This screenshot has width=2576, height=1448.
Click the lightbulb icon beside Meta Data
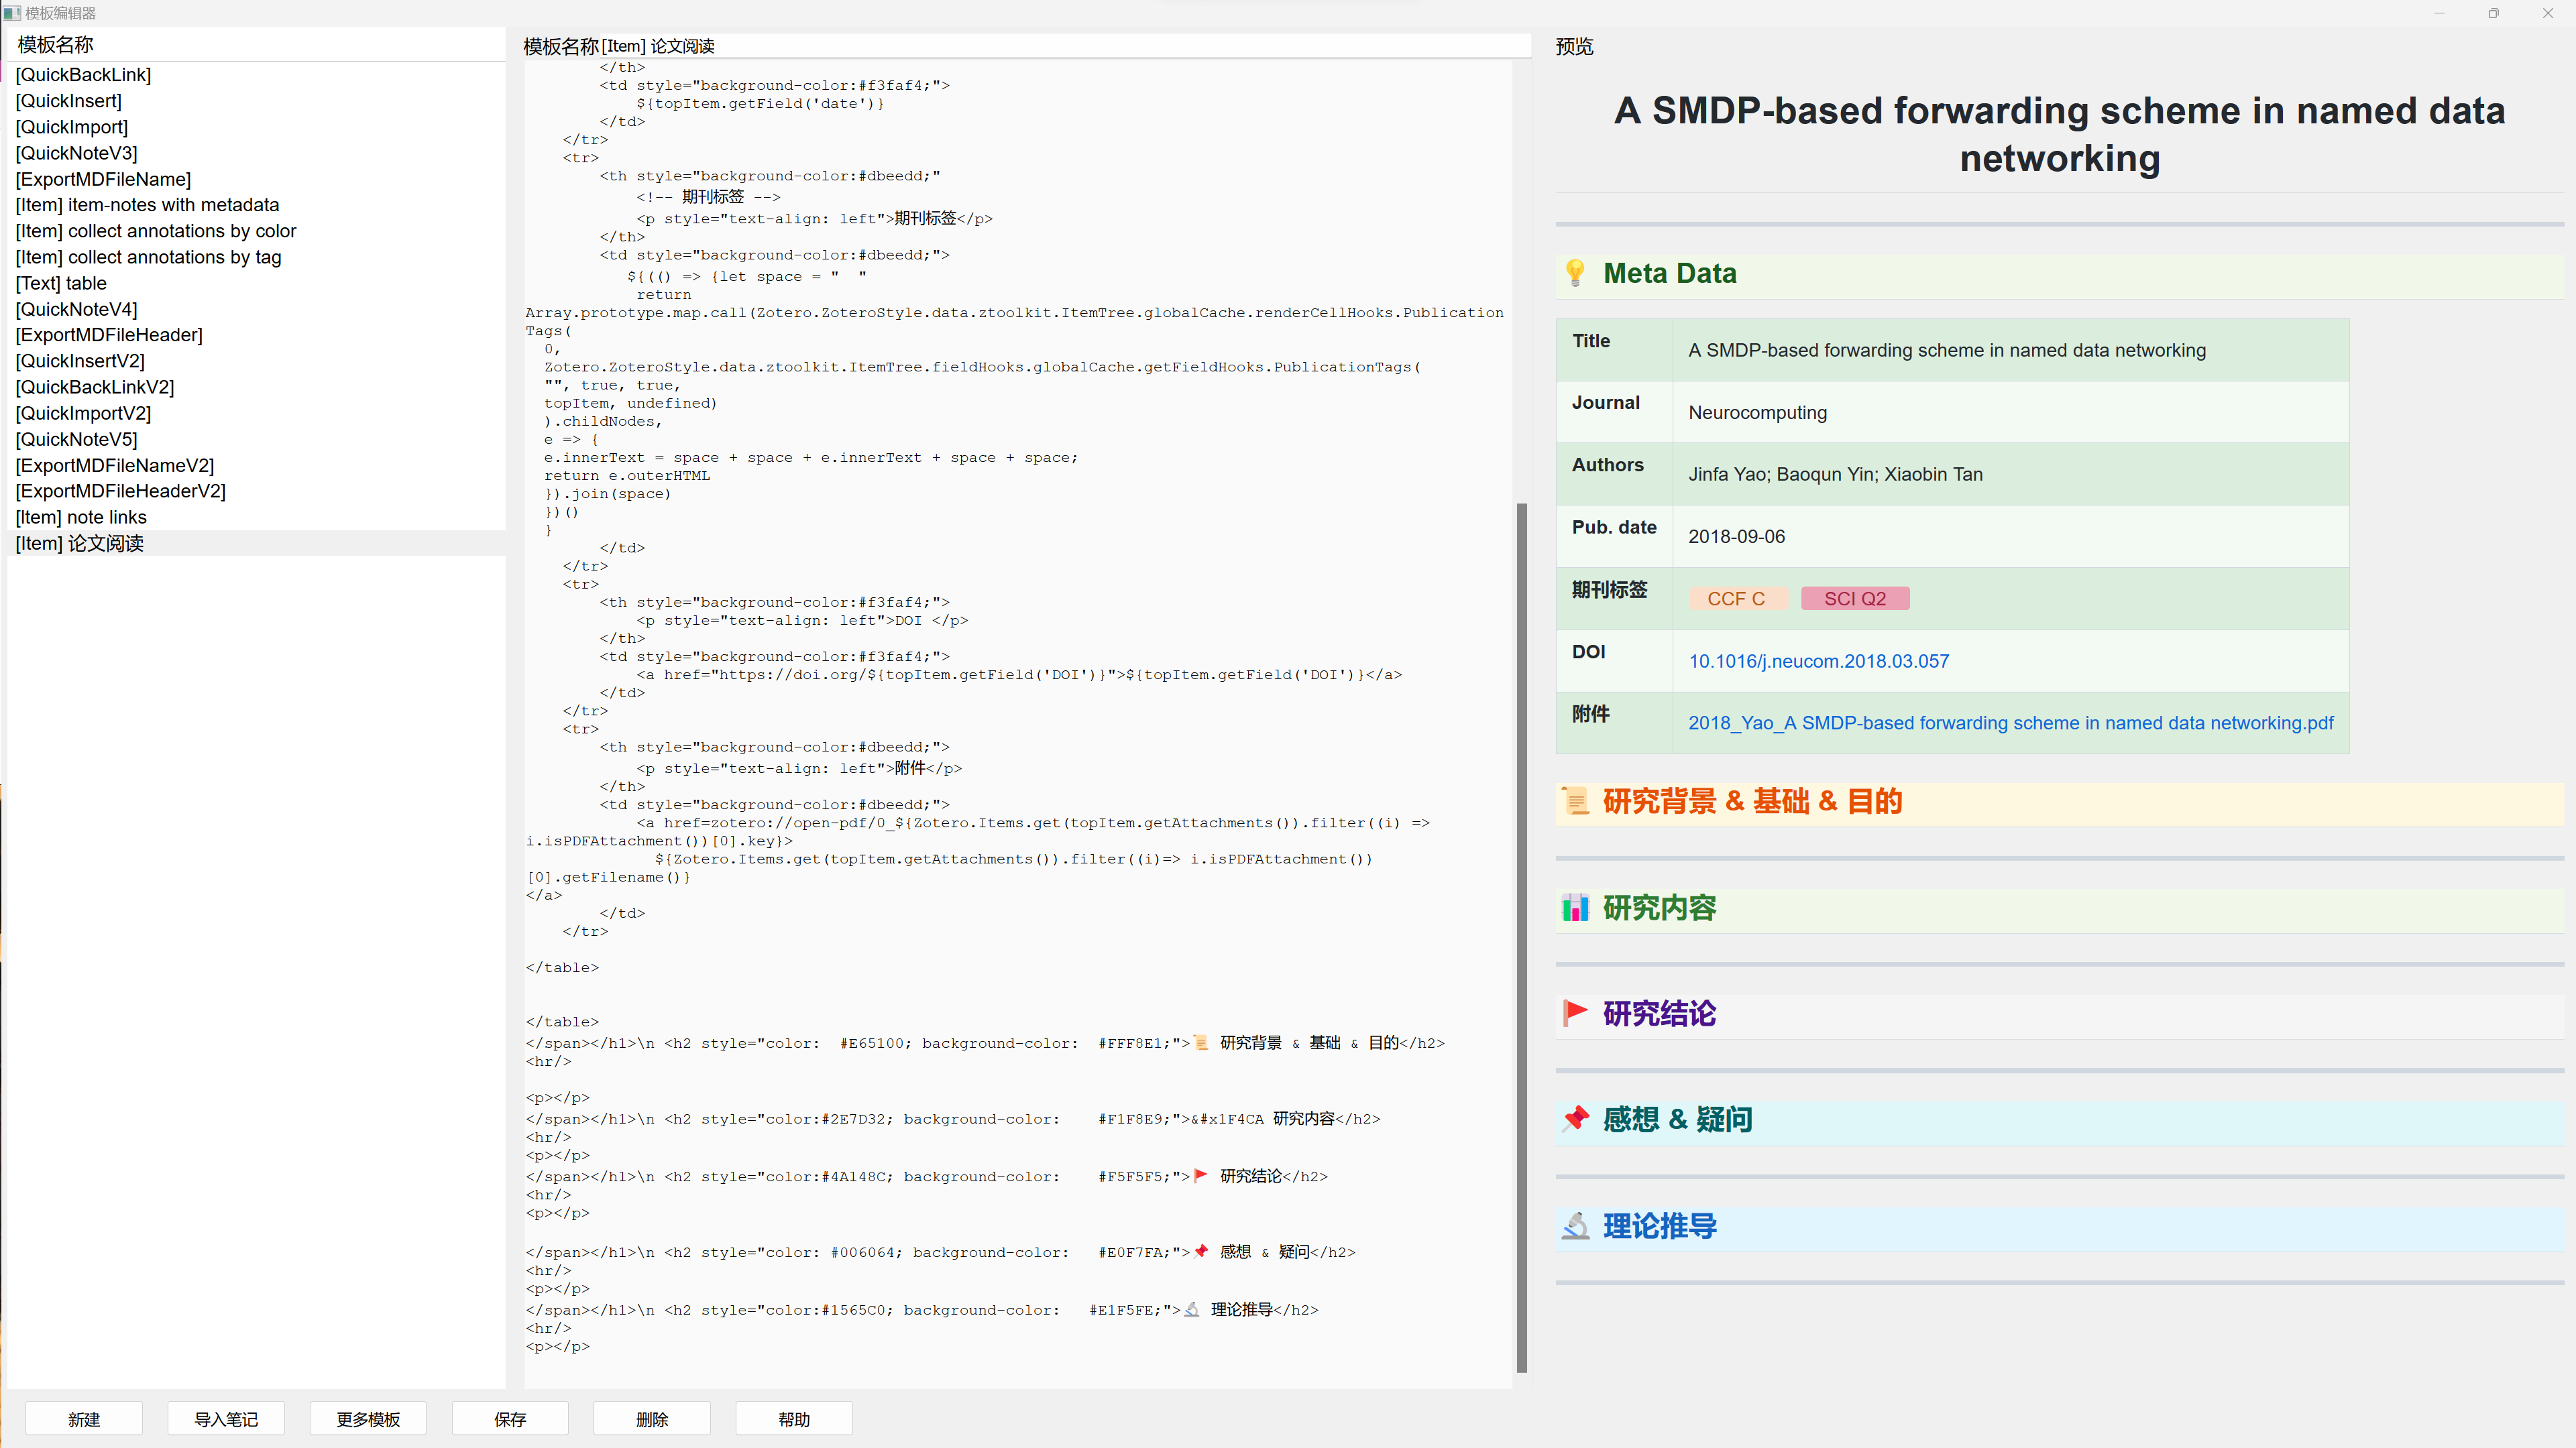pos(1575,273)
